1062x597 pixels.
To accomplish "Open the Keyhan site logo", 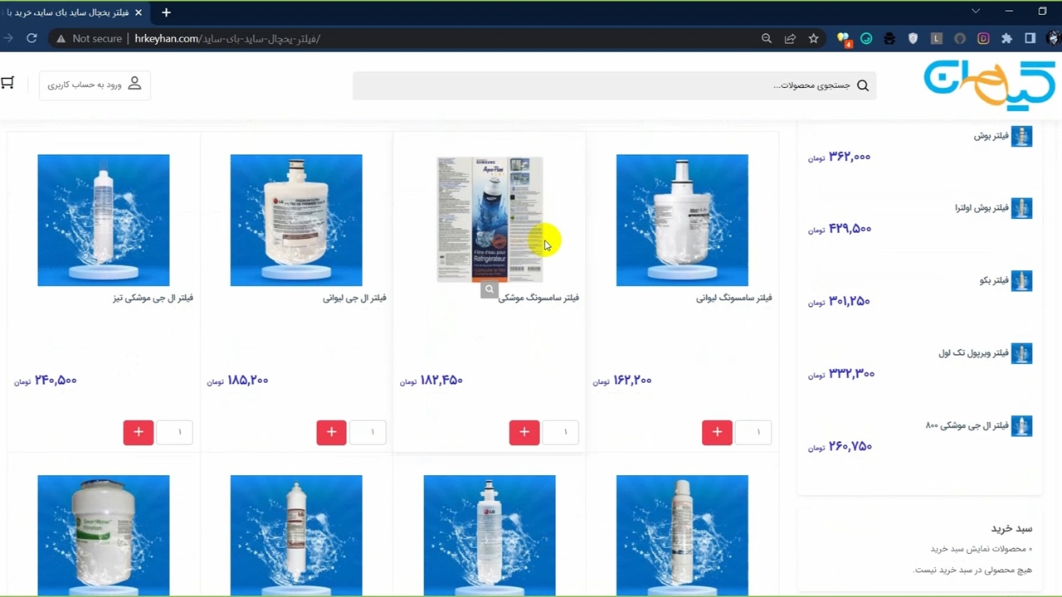I will tap(989, 85).
